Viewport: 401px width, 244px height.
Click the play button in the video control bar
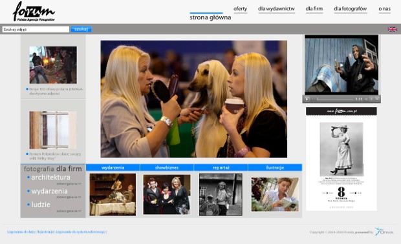point(307,99)
